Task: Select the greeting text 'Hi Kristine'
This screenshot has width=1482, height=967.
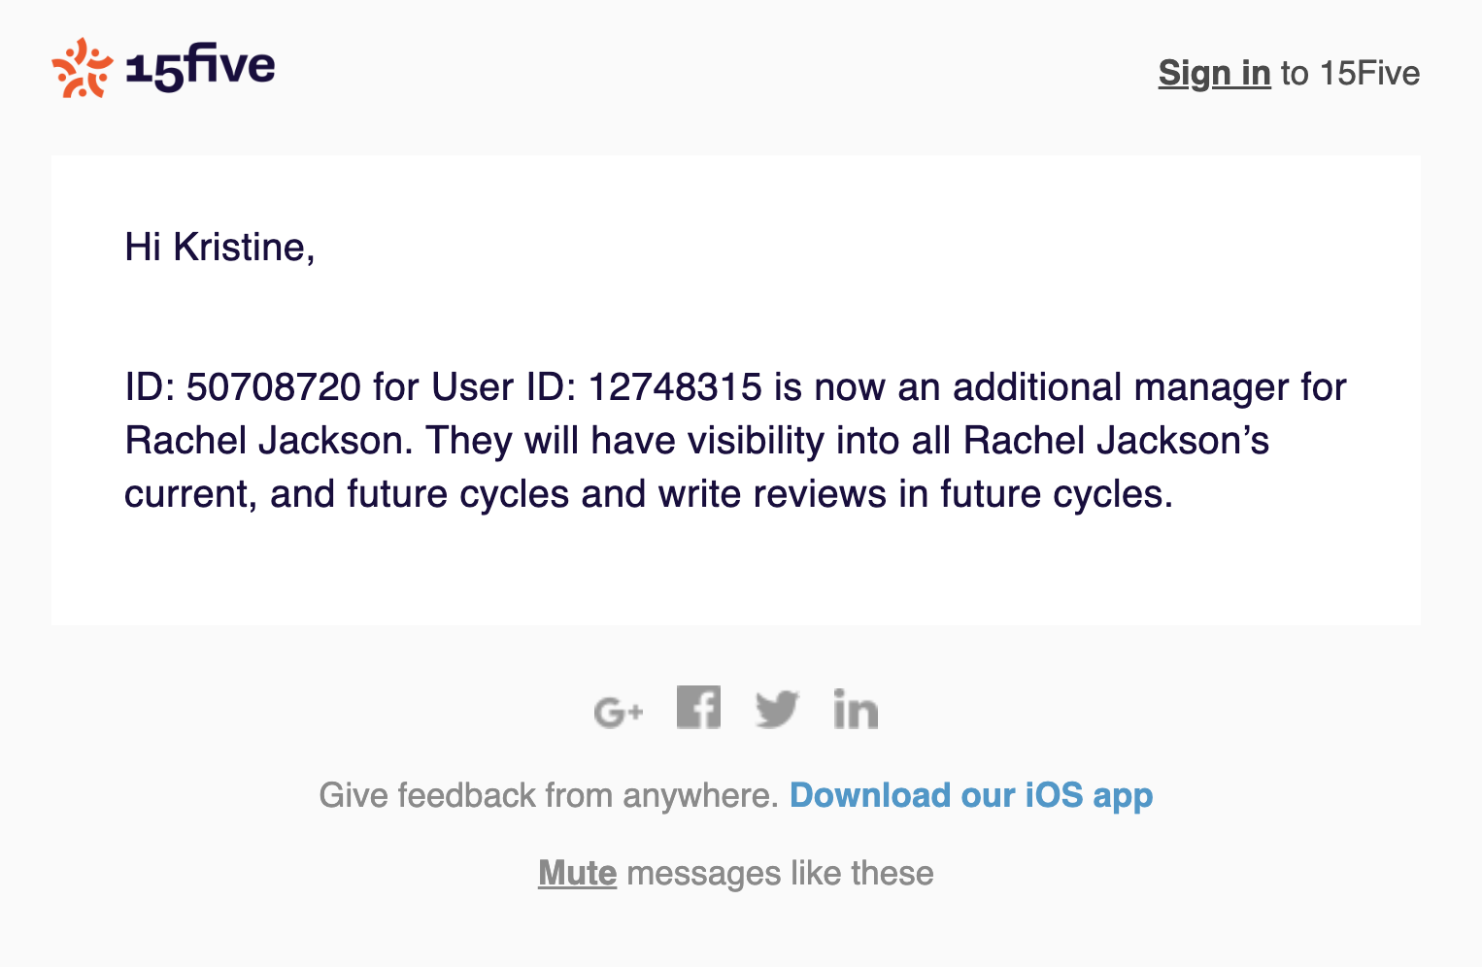Action: (219, 247)
